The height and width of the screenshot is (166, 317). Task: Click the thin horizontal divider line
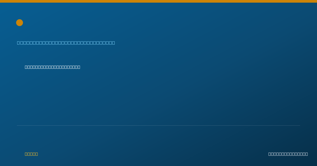[158, 125]
